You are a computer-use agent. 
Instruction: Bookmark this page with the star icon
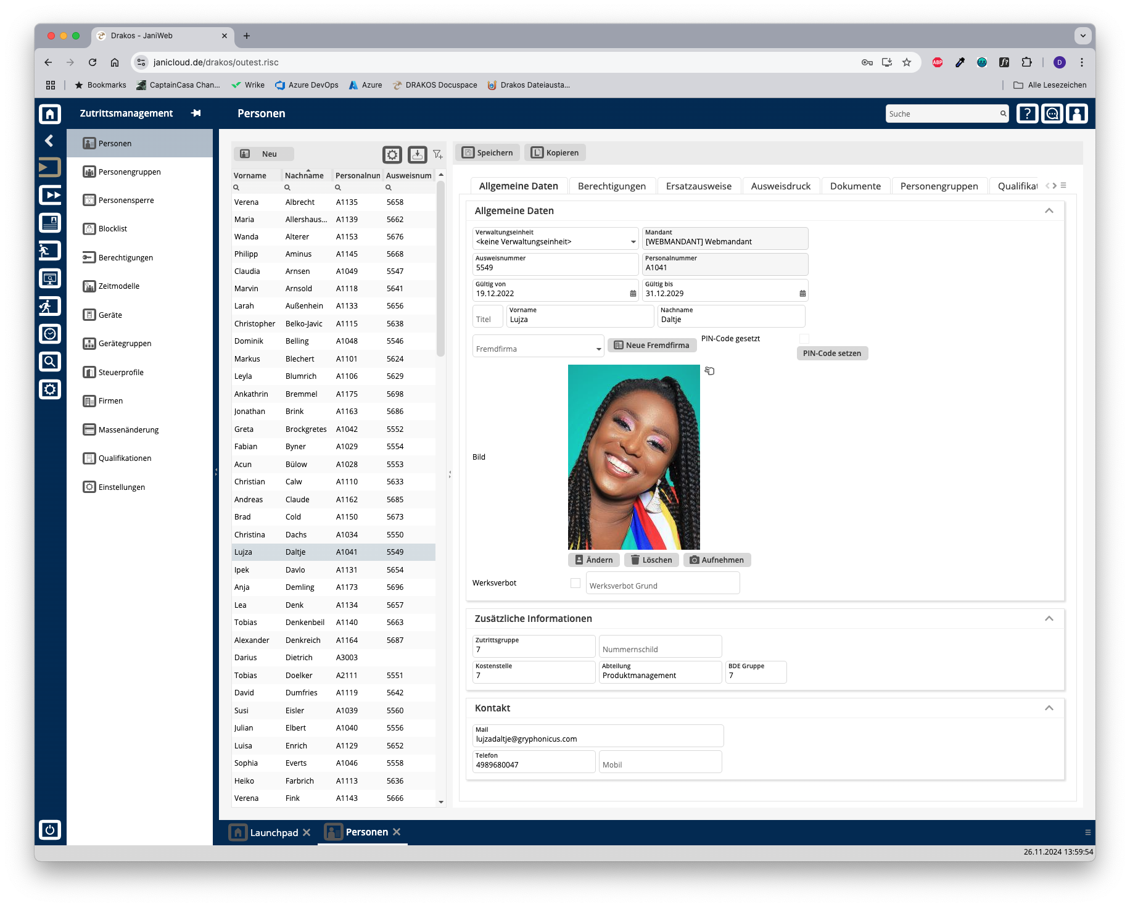tap(907, 62)
